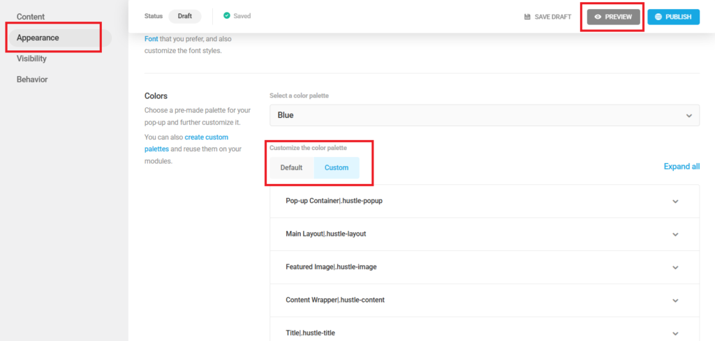Switch palette customization to Custom
This screenshot has height=341, width=715.
click(337, 167)
